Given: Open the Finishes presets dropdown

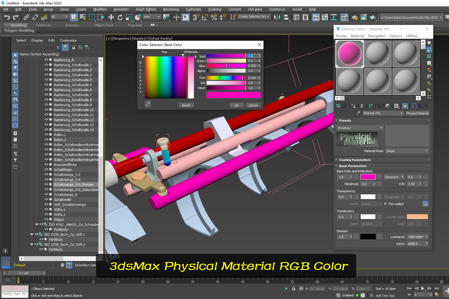Looking at the screenshot, I should [360, 128].
